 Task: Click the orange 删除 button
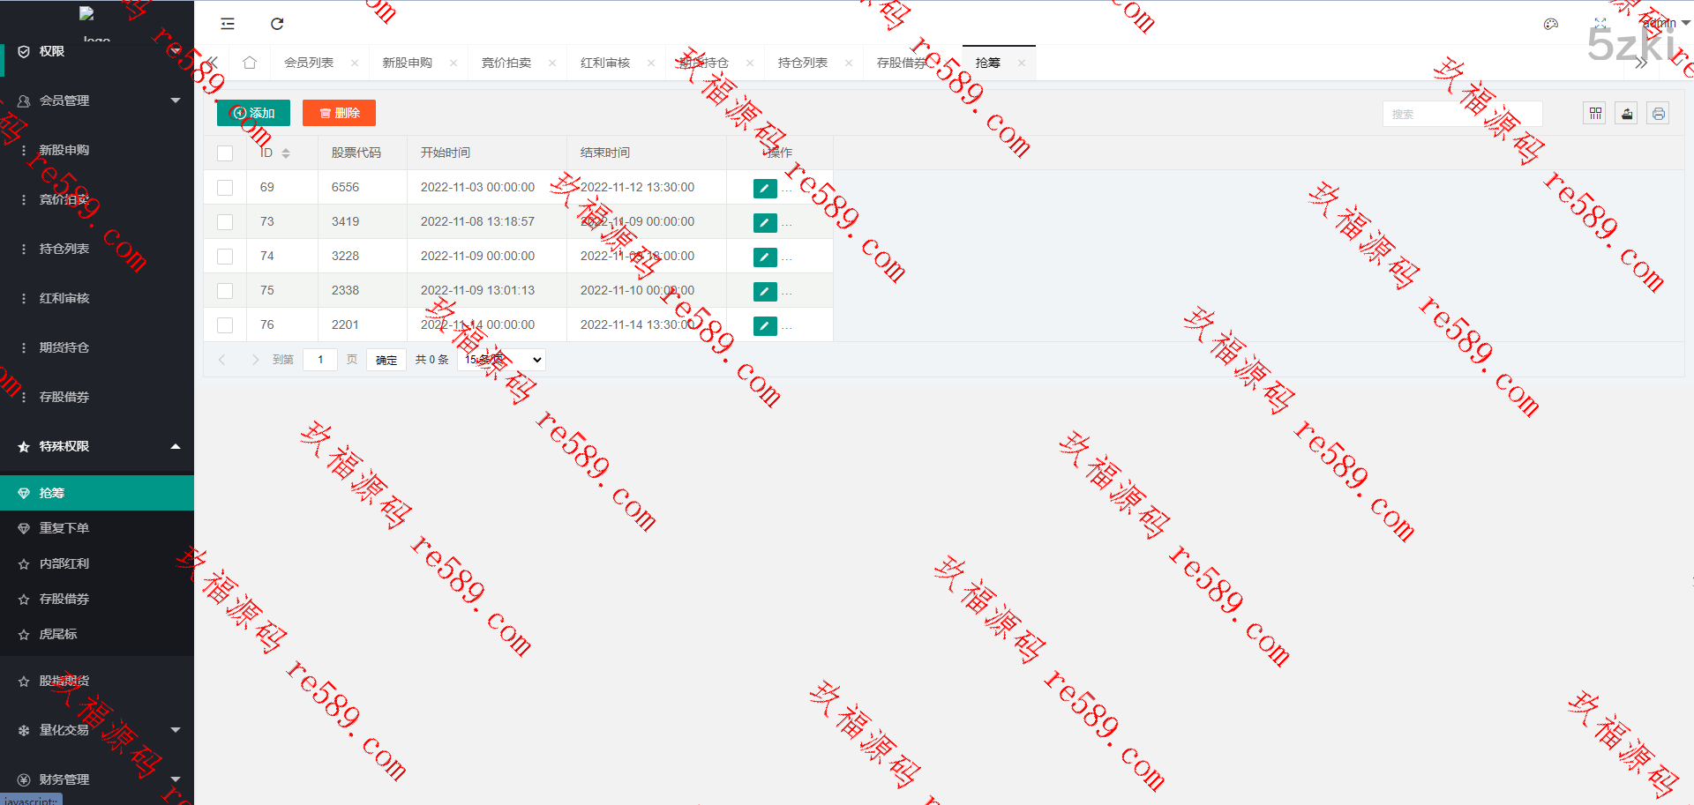tap(339, 113)
